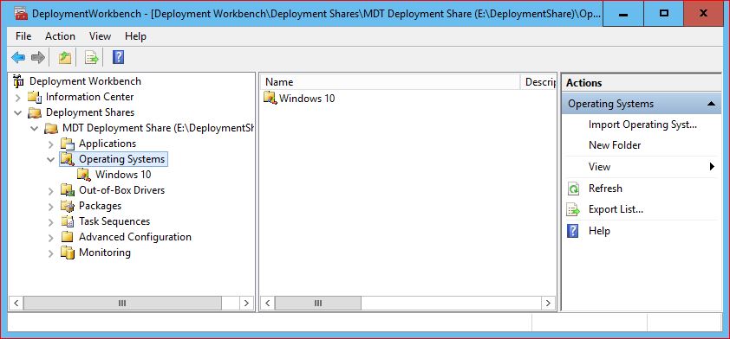Select the Task Sequences tree label
730x339 pixels.
tap(114, 221)
